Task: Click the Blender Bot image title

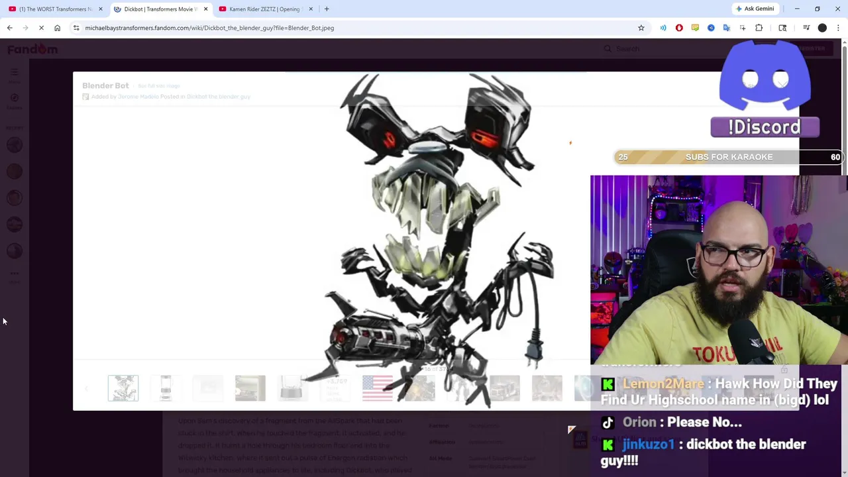Action: coord(105,85)
